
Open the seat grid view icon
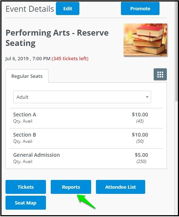[x=160, y=74]
